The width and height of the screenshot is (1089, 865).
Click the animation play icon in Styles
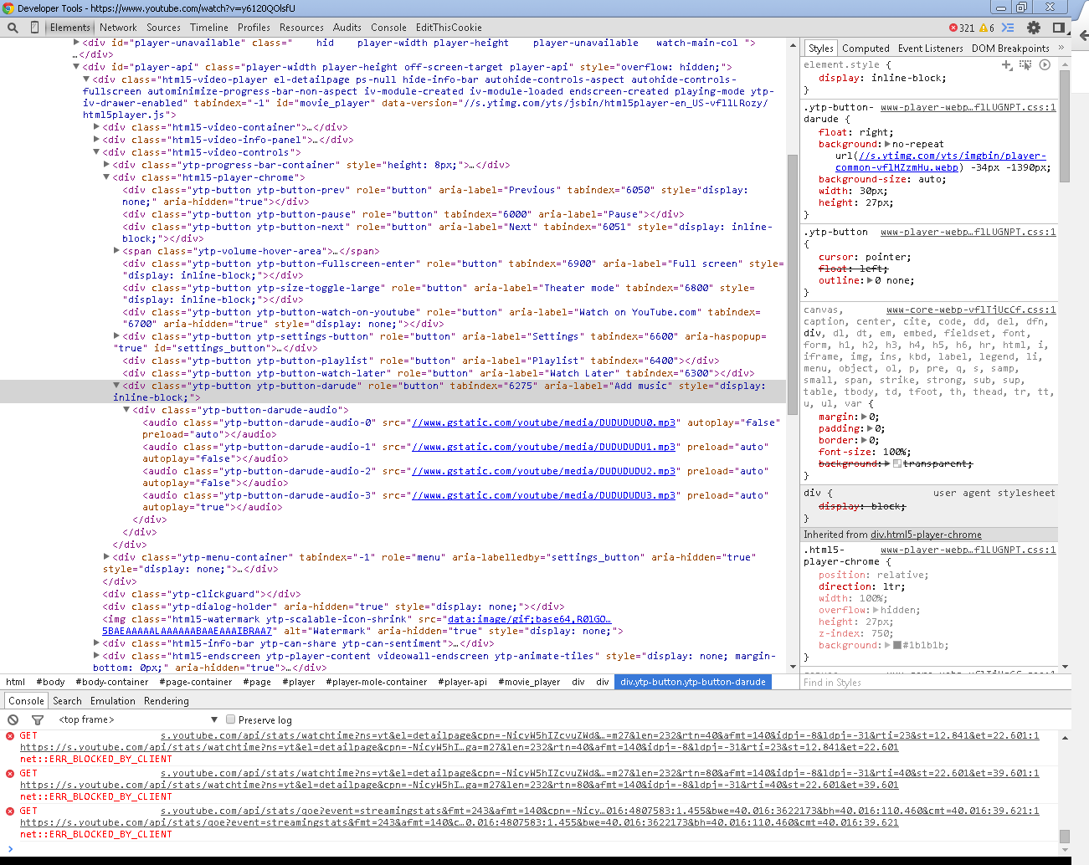(1045, 64)
